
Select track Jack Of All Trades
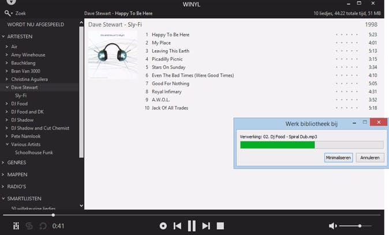click(170, 108)
